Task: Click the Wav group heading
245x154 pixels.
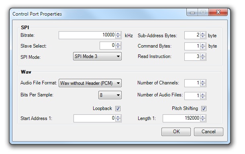Action: point(26,72)
